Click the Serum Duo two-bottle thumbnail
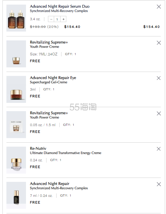This screenshot has height=214, width=166. tap(16, 18)
